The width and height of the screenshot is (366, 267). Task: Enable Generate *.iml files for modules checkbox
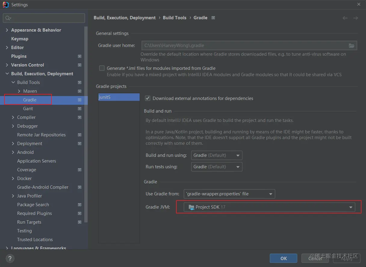[x=102, y=68]
